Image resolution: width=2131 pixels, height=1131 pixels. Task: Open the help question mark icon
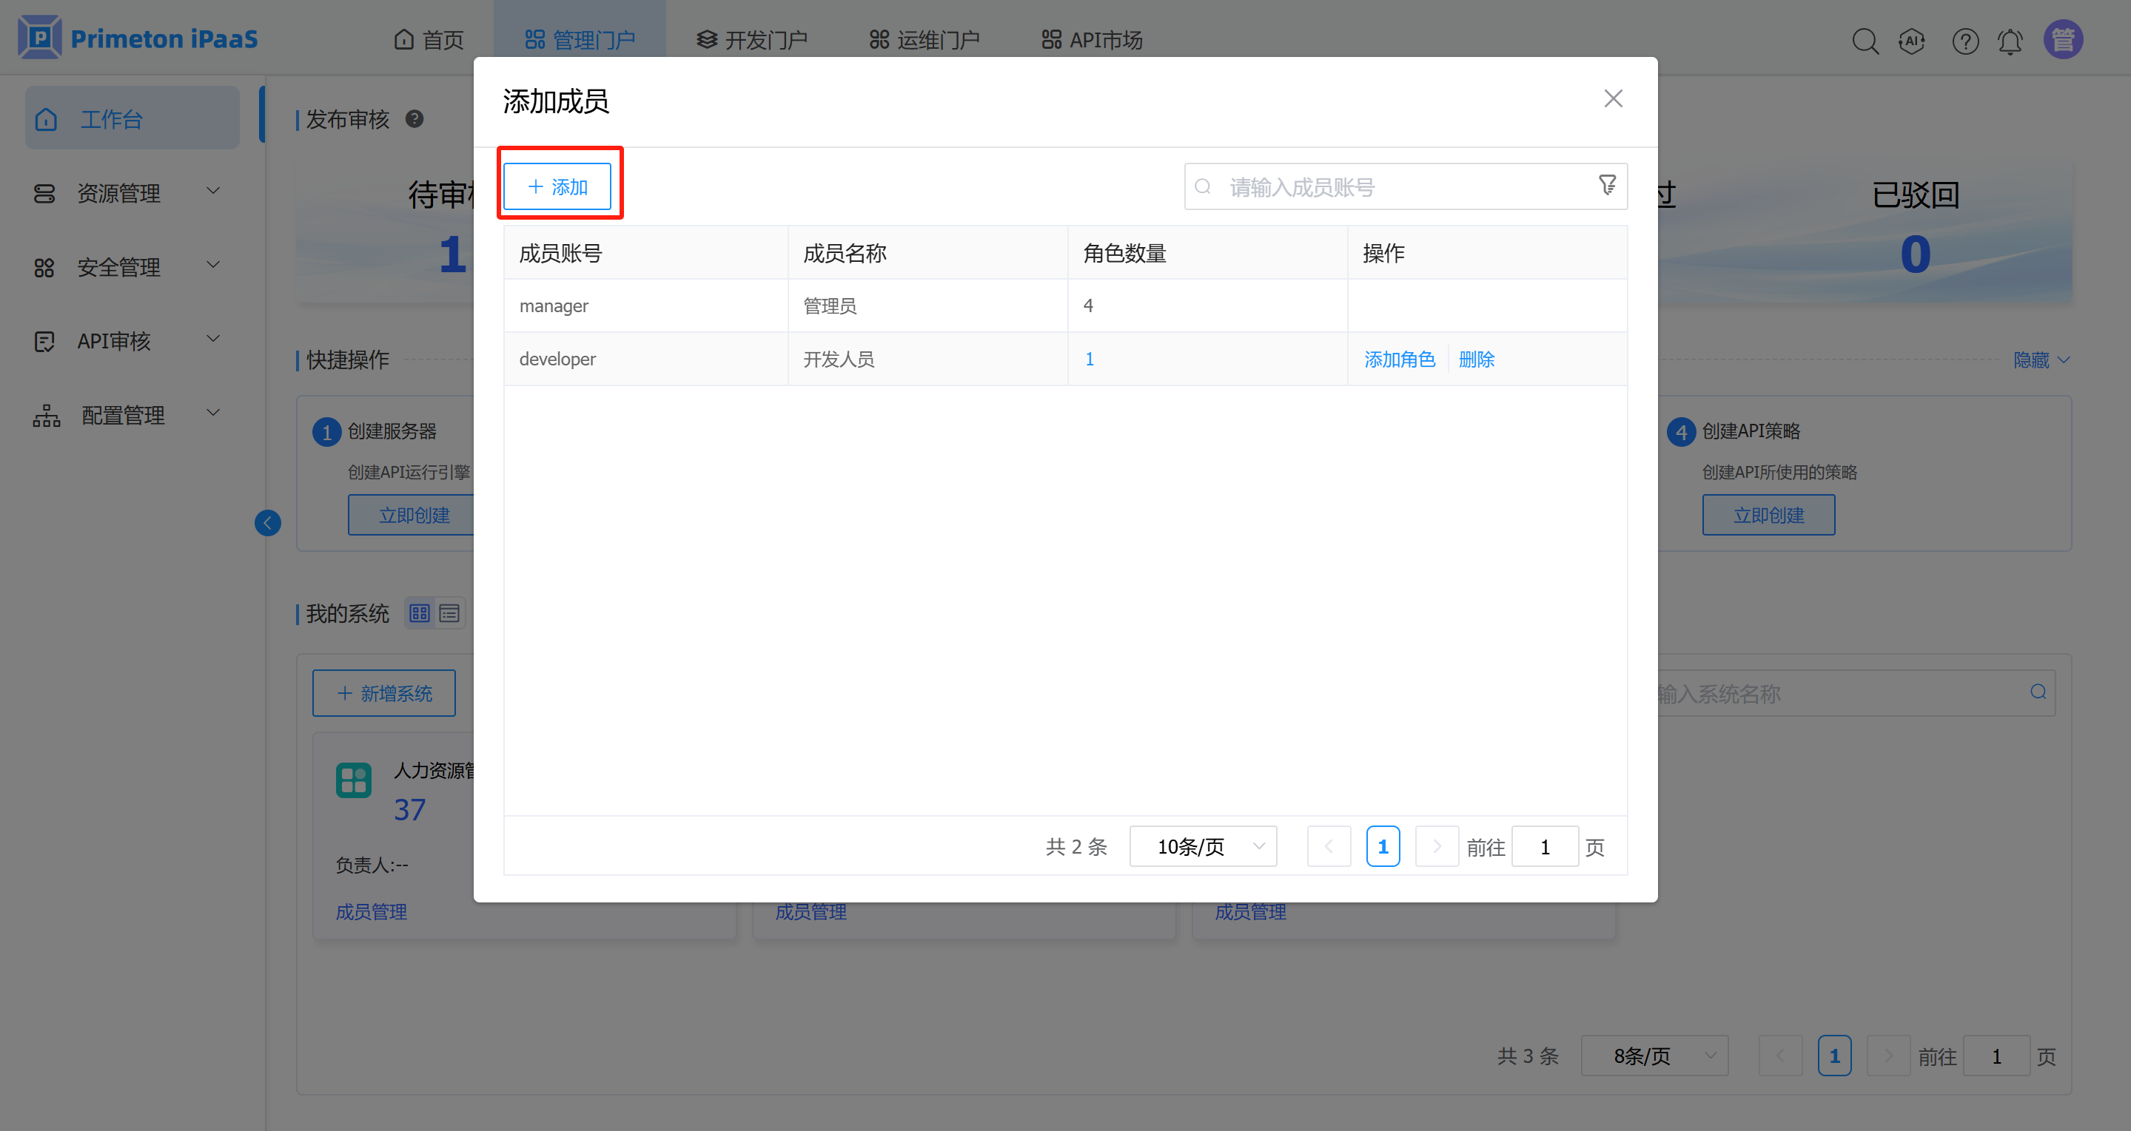tap(1965, 40)
